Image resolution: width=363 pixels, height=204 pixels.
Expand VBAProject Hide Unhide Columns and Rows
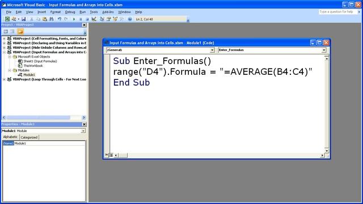(x=4, y=48)
